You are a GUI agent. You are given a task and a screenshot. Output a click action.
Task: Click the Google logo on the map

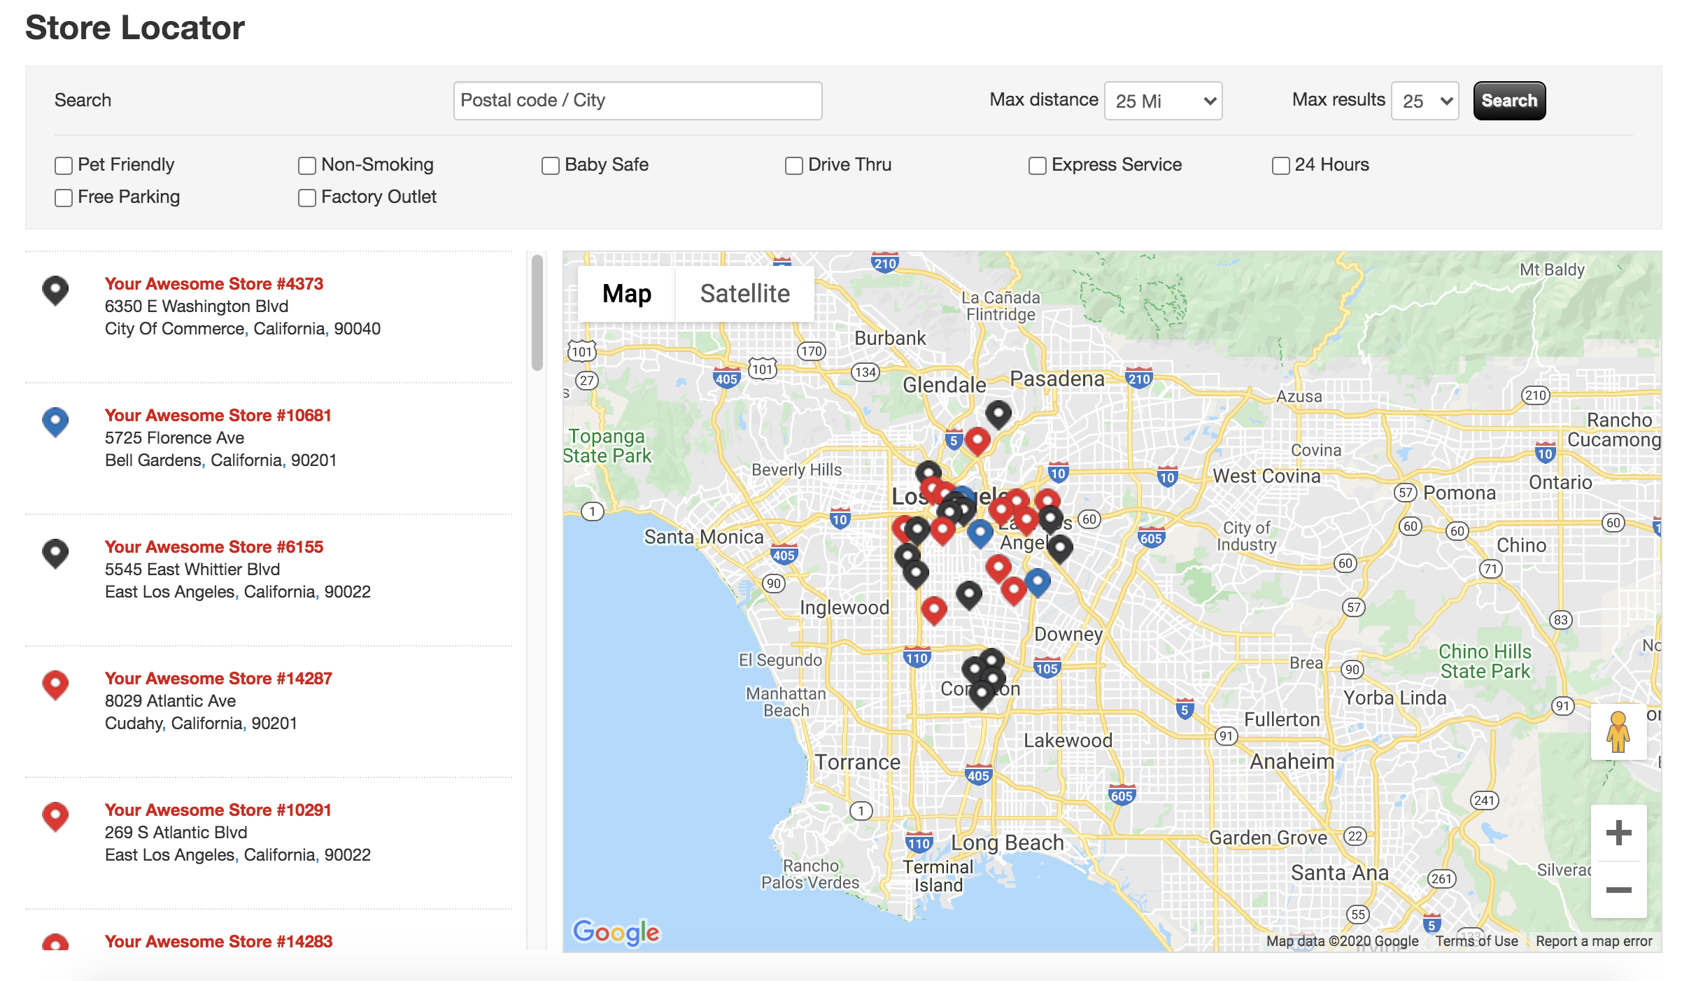[616, 932]
